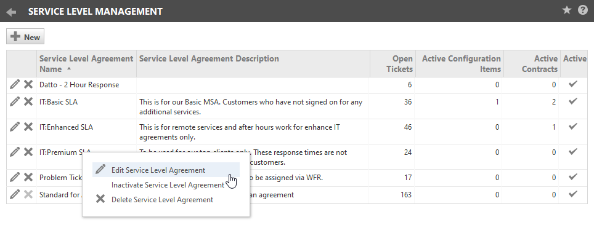Screen dimensions: 594x225
Task: Click delete X icon for IT:Enhanced SLA
Action: coord(28,127)
